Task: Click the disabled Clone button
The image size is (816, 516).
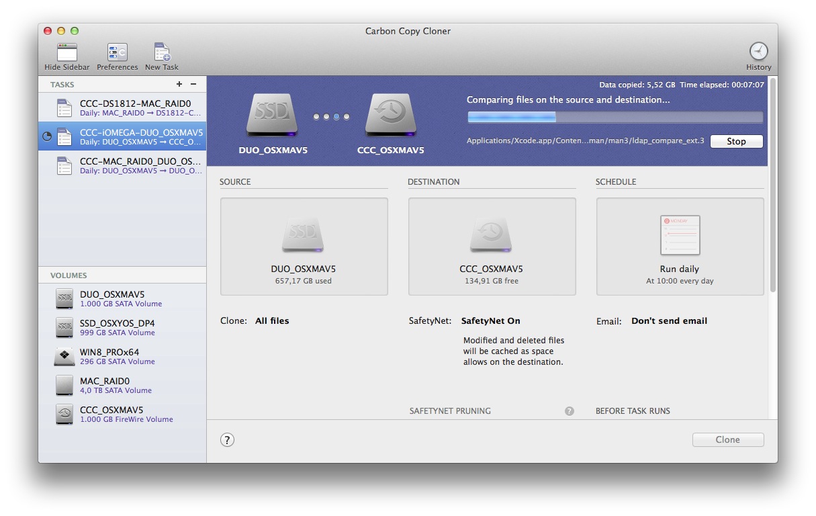Action: click(728, 439)
